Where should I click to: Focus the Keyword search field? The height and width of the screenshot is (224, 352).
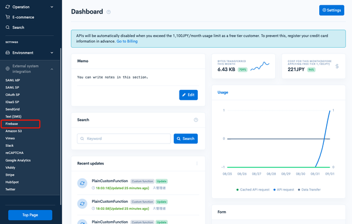pyautogui.click(x=124, y=139)
